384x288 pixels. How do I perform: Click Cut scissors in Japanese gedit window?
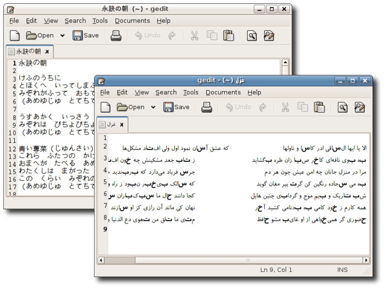pos(195,36)
